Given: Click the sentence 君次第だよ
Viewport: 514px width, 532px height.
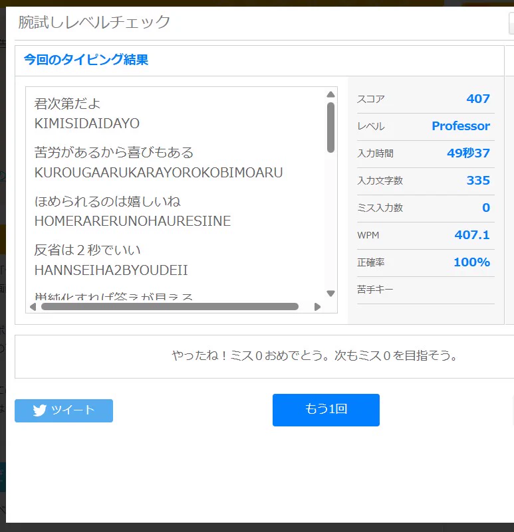Looking at the screenshot, I should (x=67, y=104).
